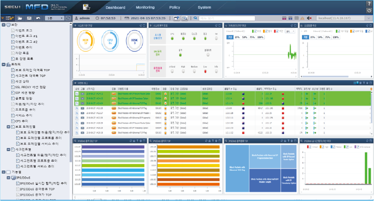374x201 pixels.
Task: Toggle the orange detect checkbox in traffic panel
Action: coord(266,31)
